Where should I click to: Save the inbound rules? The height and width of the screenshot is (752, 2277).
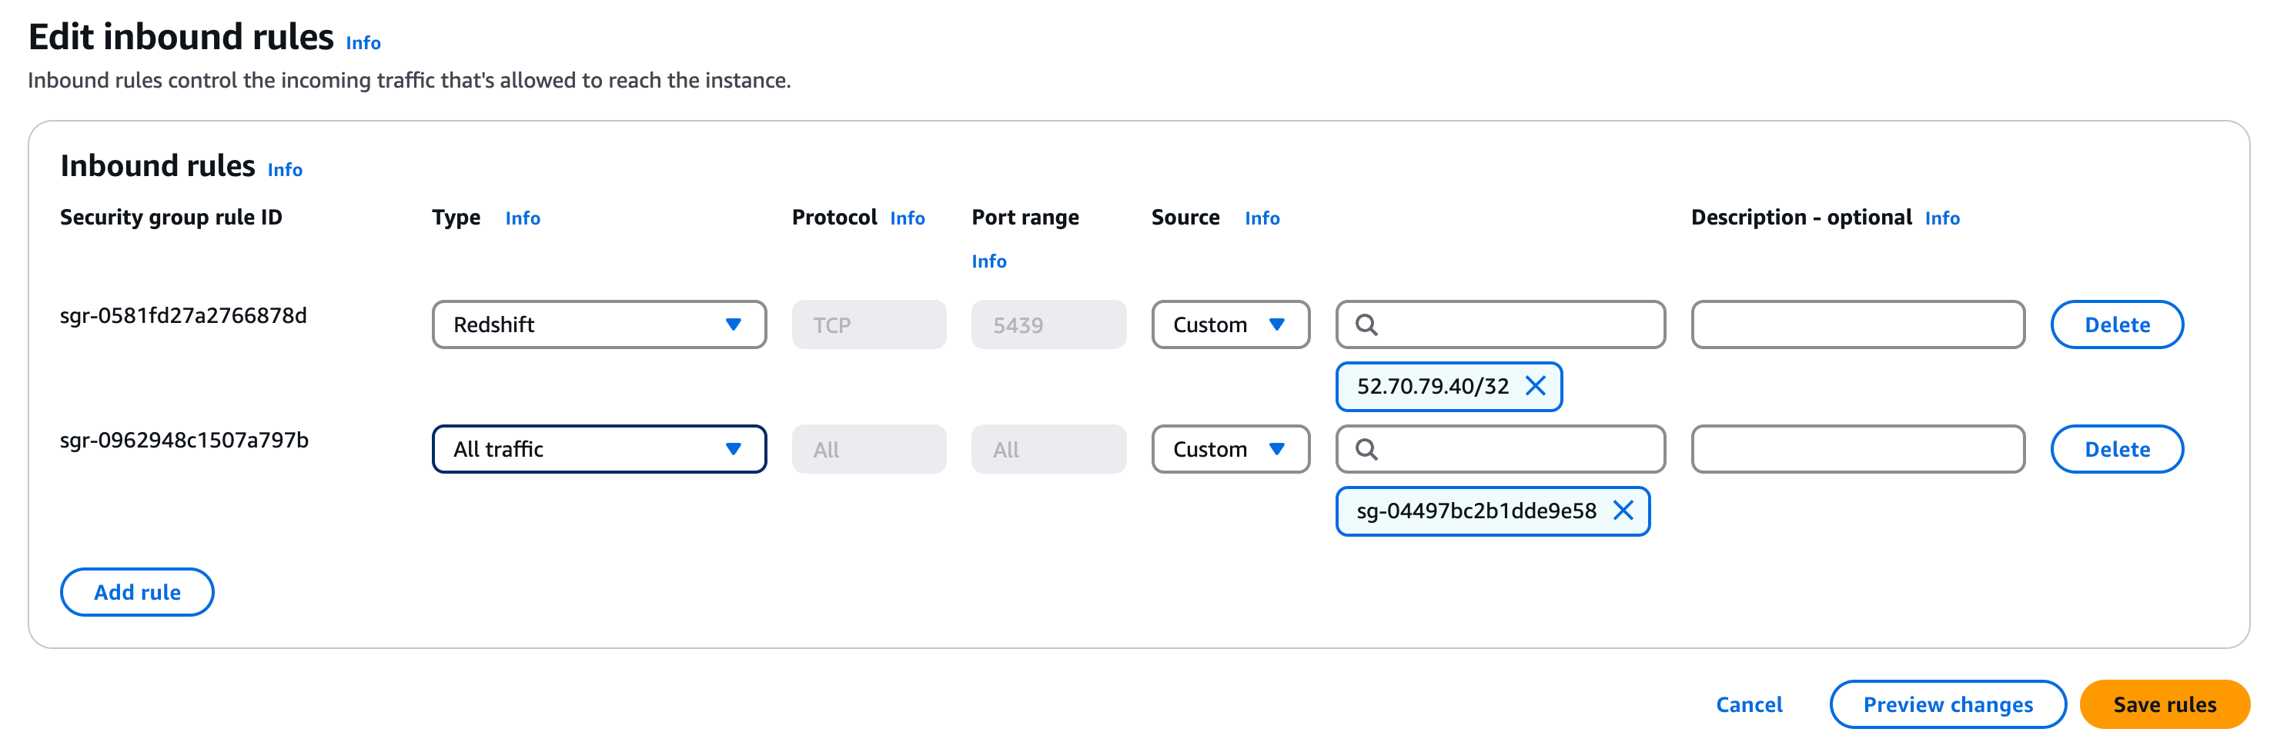(x=2165, y=704)
